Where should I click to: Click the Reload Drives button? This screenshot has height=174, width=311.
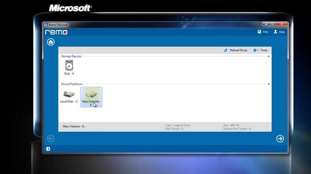coord(236,50)
